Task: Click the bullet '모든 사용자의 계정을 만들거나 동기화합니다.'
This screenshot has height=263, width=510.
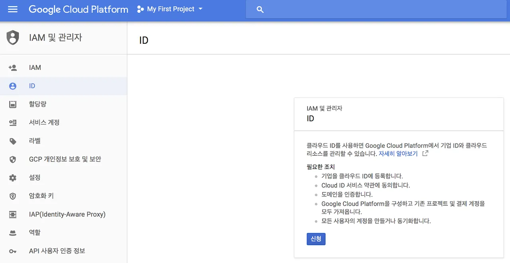Action: [376, 221]
